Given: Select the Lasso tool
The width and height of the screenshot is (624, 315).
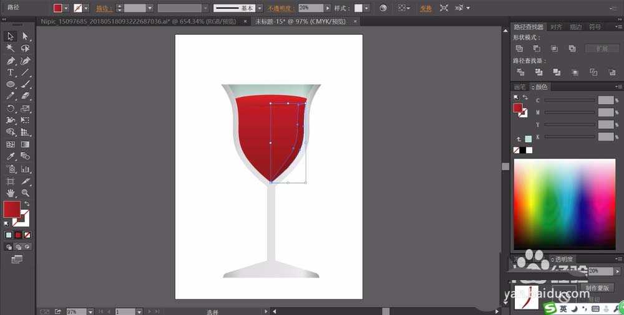Looking at the screenshot, I should [x=26, y=48].
